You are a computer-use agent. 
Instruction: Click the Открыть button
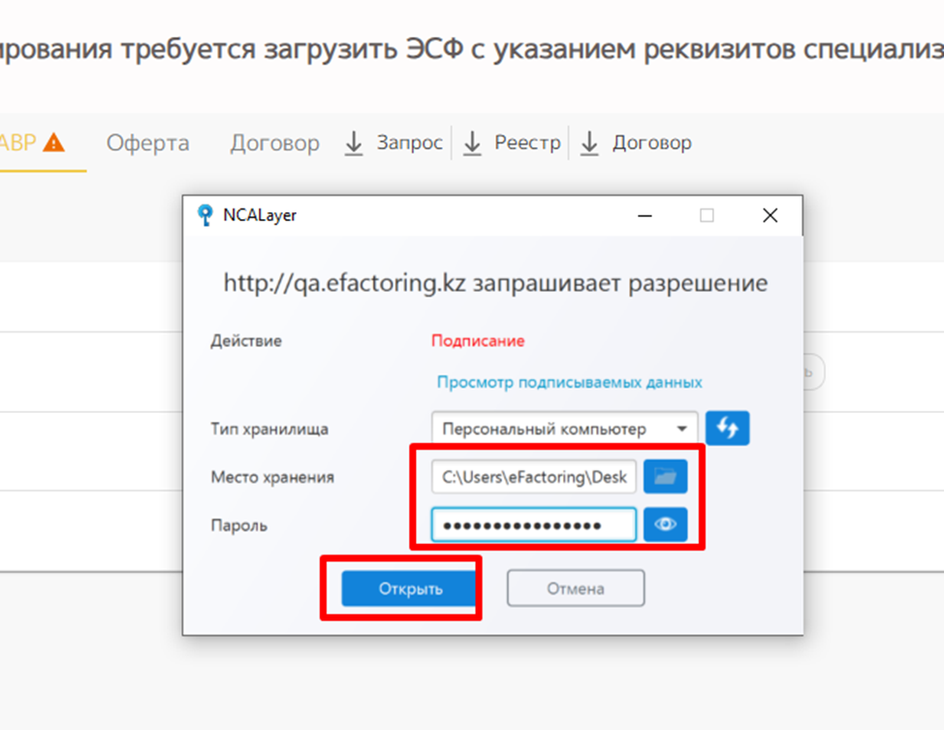[409, 588]
